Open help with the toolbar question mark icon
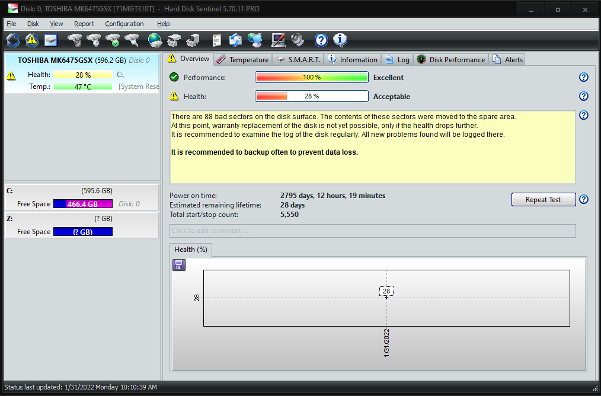 coord(321,40)
